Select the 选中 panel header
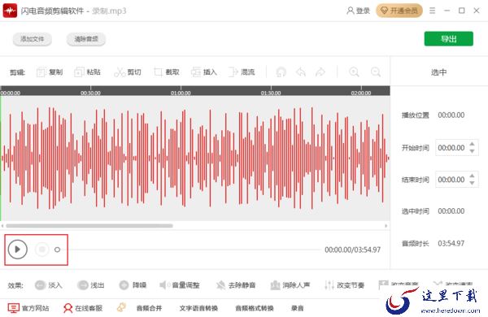This screenshot has height=317, width=488. pyautogui.click(x=439, y=72)
